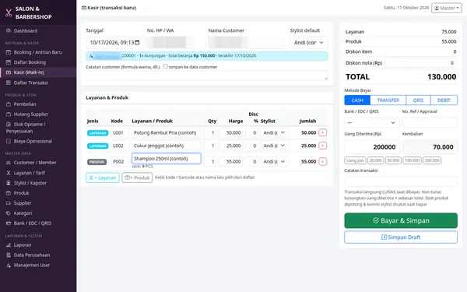Click the Daftar Transaksi icon
The height and width of the screenshot is (292, 467).
pyautogui.click(x=9, y=83)
